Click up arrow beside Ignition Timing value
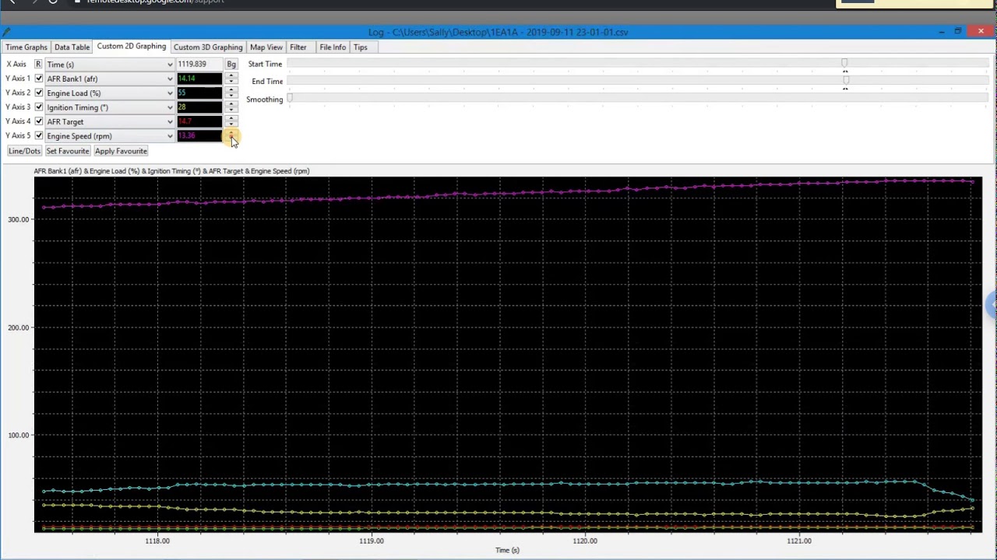The height and width of the screenshot is (560, 997). point(231,104)
